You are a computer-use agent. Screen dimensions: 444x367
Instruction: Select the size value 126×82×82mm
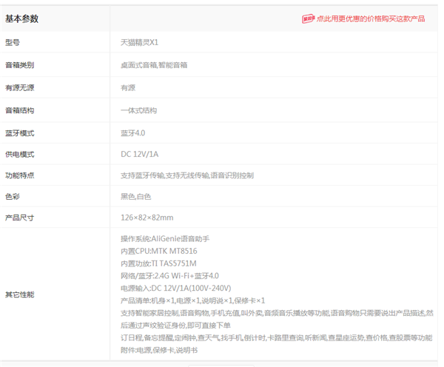click(x=147, y=218)
